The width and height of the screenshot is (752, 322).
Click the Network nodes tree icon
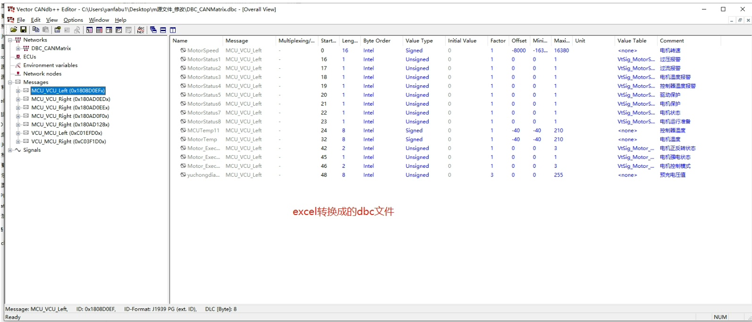tap(18, 74)
